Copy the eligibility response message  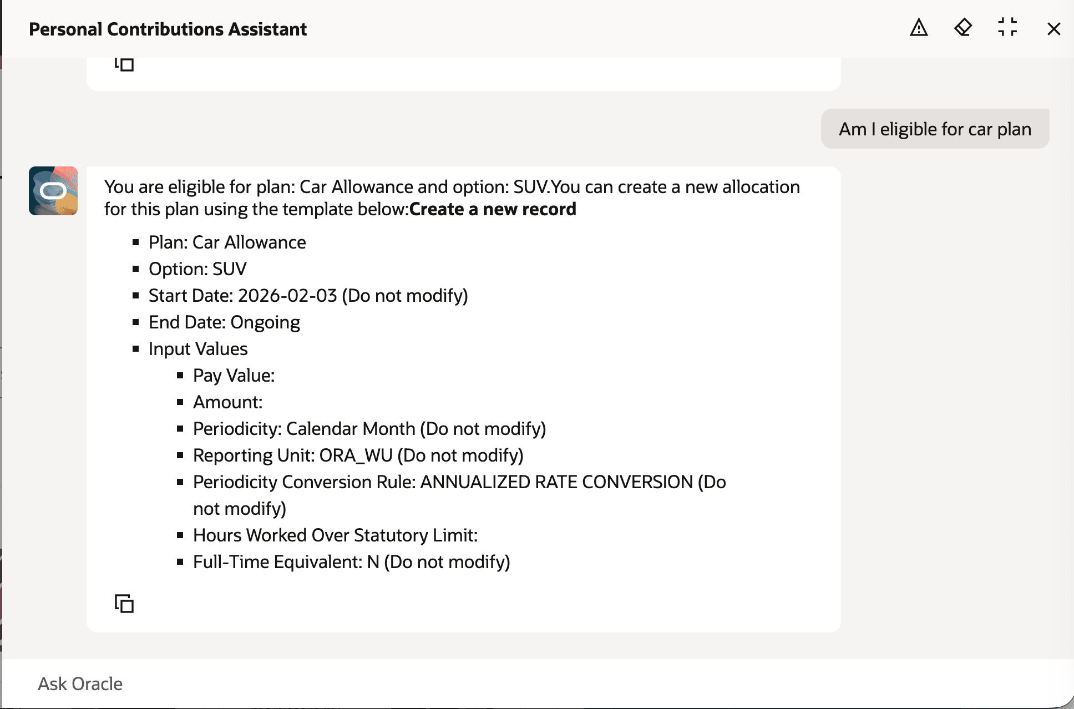tap(123, 604)
